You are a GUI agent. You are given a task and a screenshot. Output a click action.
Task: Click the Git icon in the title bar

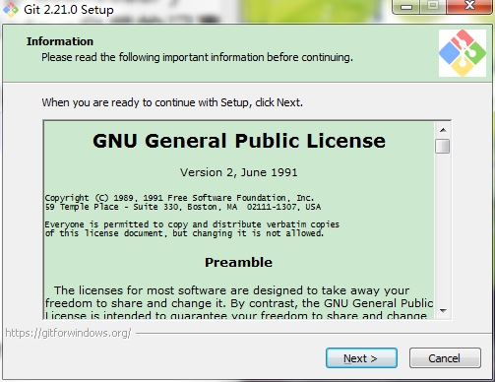click(x=11, y=10)
